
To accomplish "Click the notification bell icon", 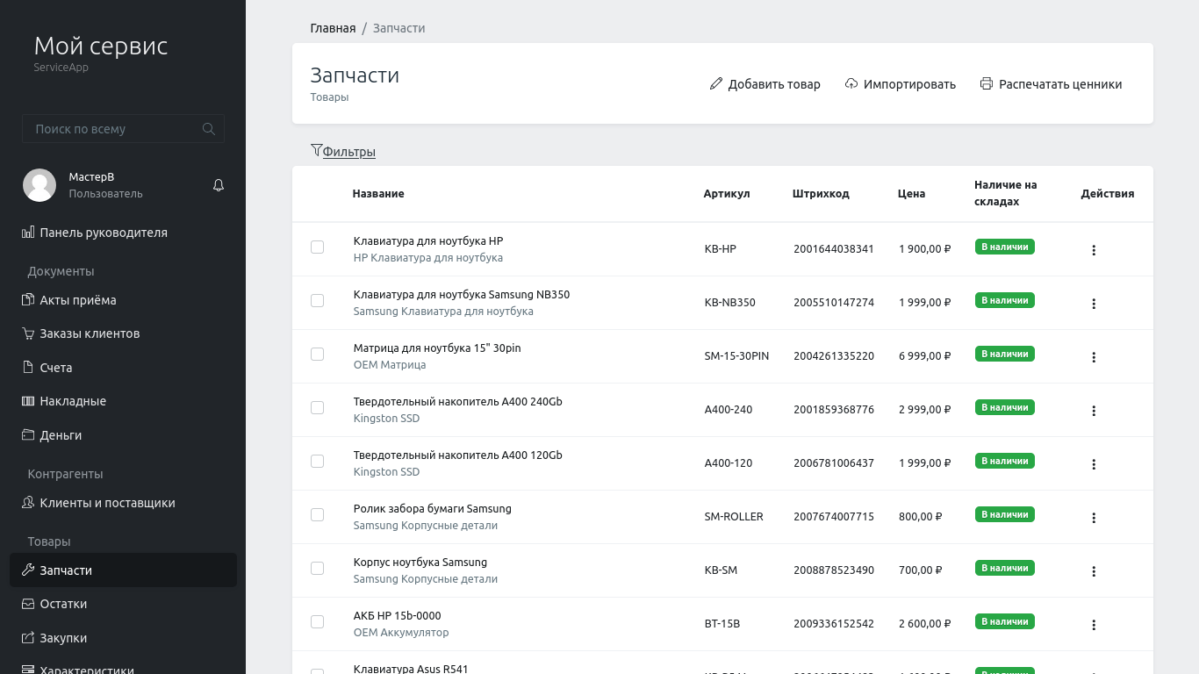I will (x=219, y=185).
